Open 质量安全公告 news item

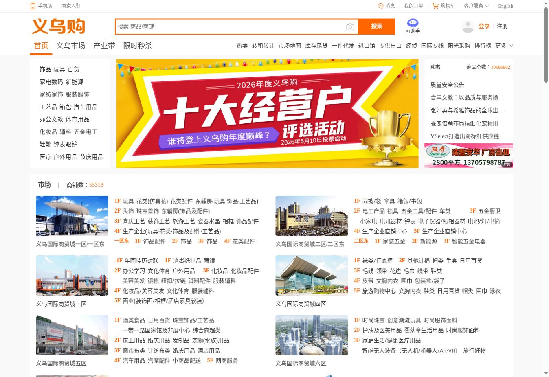pos(447,85)
